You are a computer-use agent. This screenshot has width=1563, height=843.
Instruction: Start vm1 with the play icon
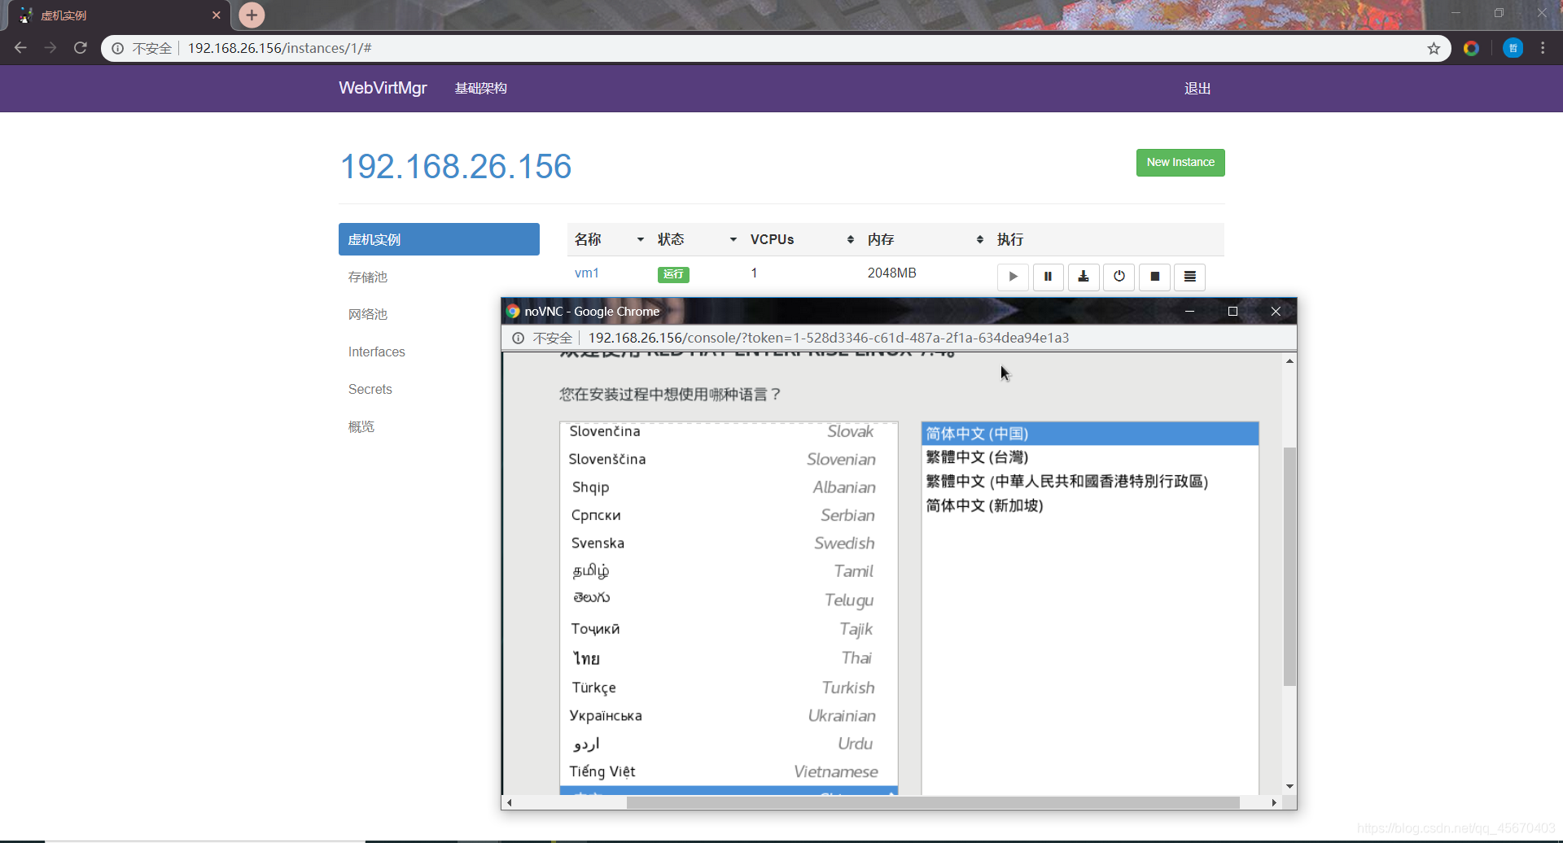coord(1013,277)
